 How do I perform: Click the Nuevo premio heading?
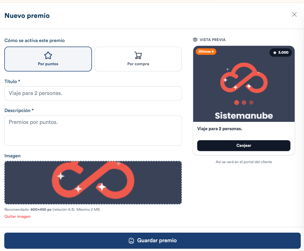[x=27, y=16]
